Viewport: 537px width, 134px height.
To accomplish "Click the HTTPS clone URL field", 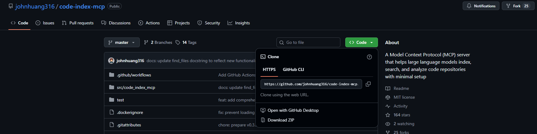I will pos(311,84).
